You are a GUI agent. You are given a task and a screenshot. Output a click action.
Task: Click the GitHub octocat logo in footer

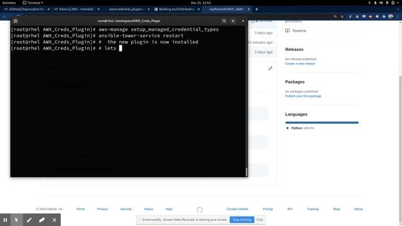pos(200,210)
